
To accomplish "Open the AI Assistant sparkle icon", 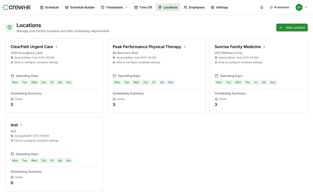I will tap(271, 7).
